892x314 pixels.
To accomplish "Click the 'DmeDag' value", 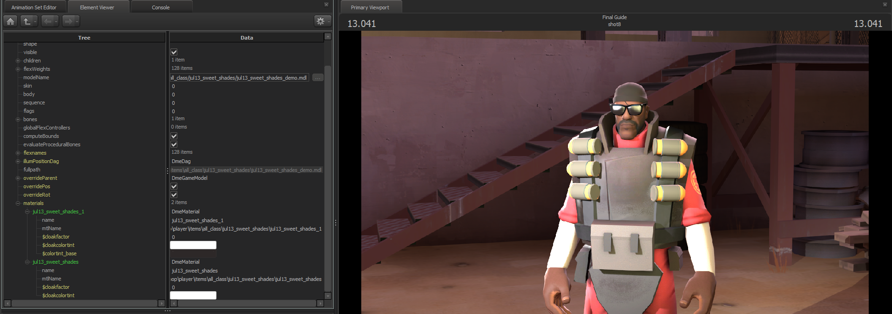I will point(181,161).
